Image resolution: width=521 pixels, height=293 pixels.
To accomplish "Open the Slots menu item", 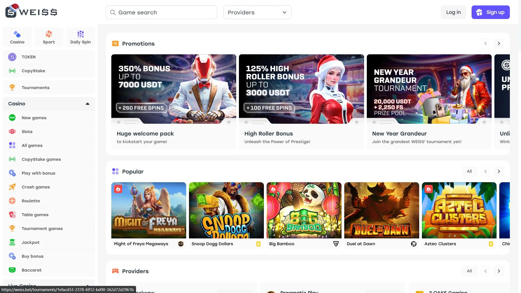I will (27, 132).
